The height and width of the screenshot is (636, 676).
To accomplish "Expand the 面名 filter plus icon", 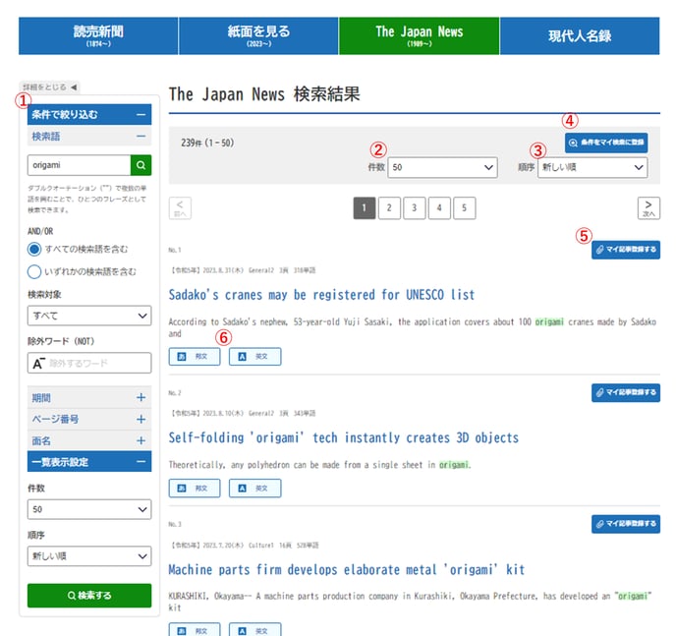I will 141,441.
